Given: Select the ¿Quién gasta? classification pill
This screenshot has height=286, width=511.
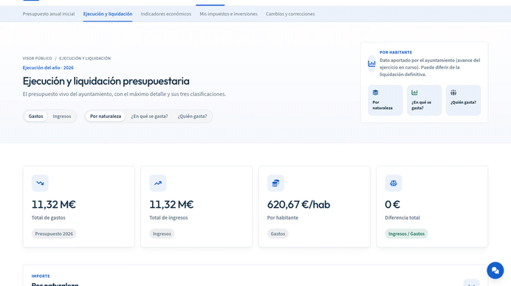Looking at the screenshot, I should point(192,116).
